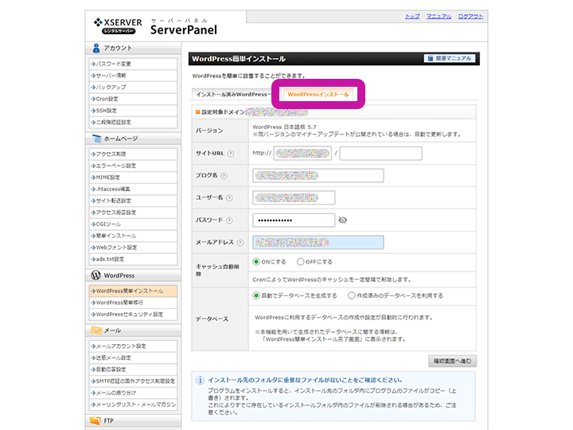
Task: Toggle password visibility eye icon
Action: (343, 220)
